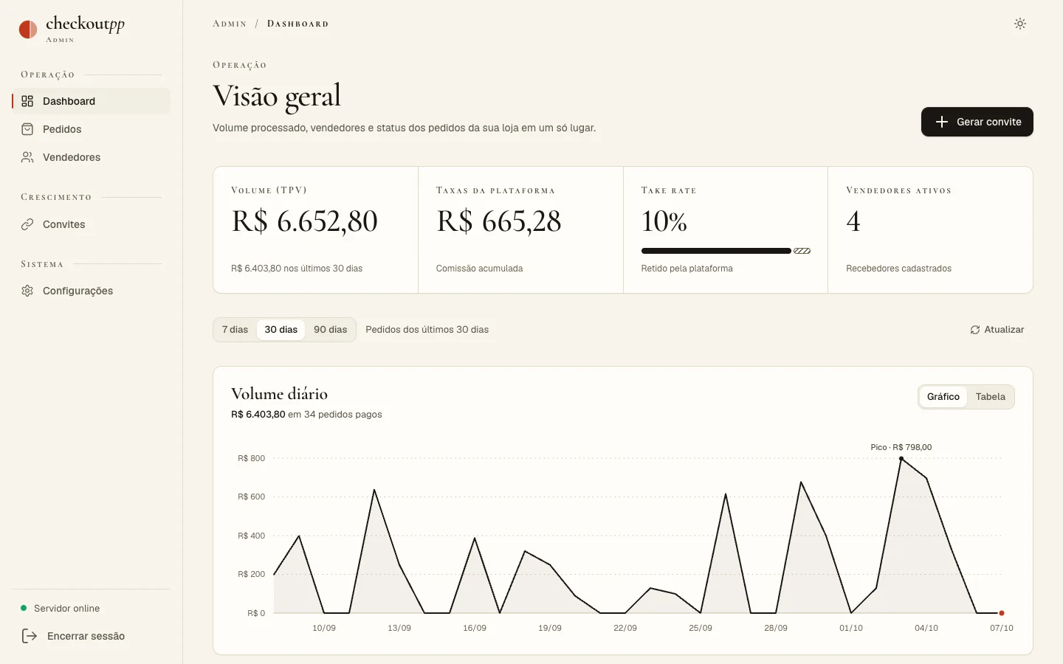
Task: Click the plus icon in Gerar convite
Action: (942, 122)
